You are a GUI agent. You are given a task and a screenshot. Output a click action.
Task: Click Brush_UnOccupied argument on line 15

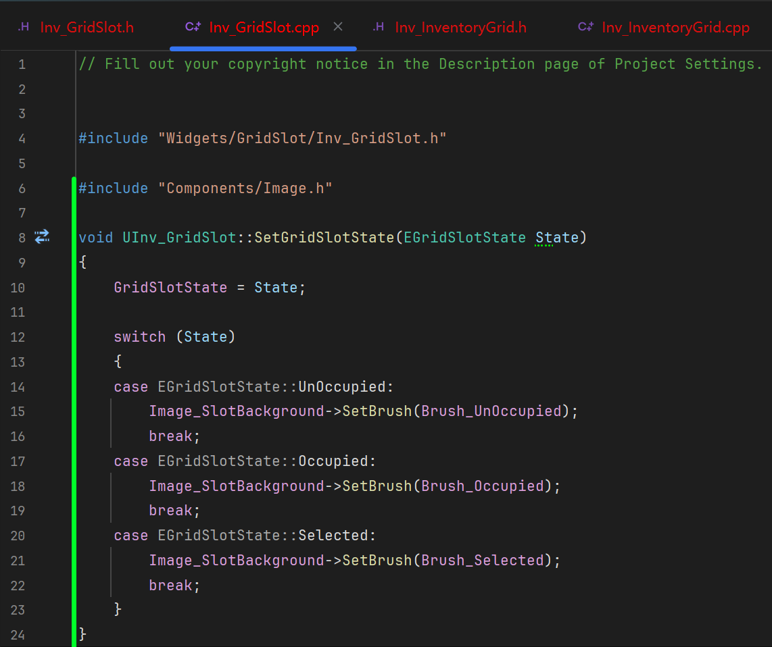coord(491,411)
